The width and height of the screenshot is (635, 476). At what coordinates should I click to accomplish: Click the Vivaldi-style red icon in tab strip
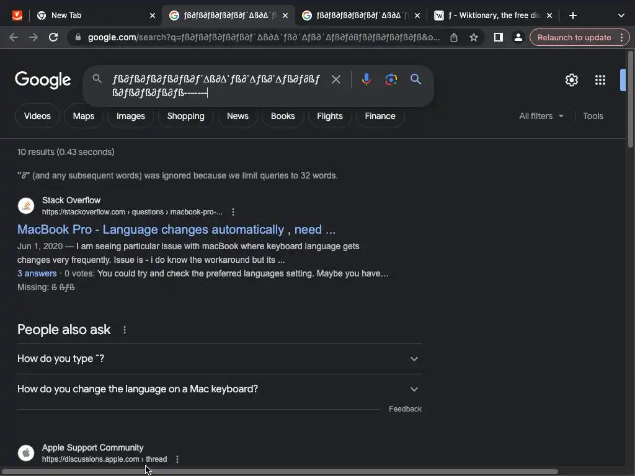coord(17,15)
